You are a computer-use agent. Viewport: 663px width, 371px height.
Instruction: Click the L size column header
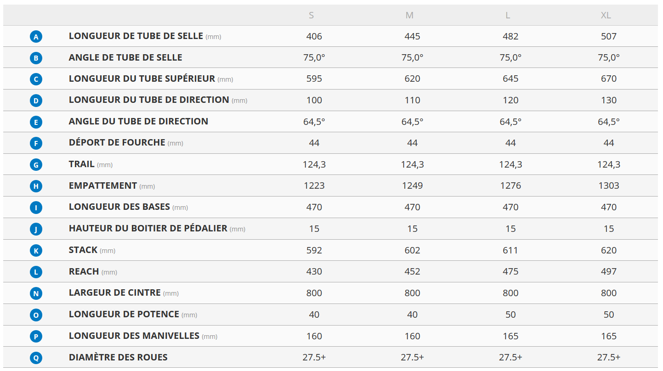(508, 15)
